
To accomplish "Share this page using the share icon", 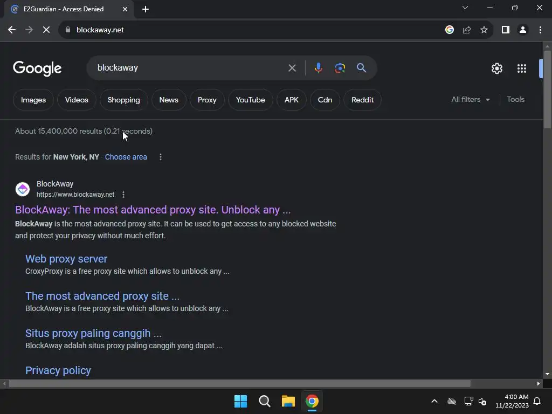I will (x=467, y=30).
